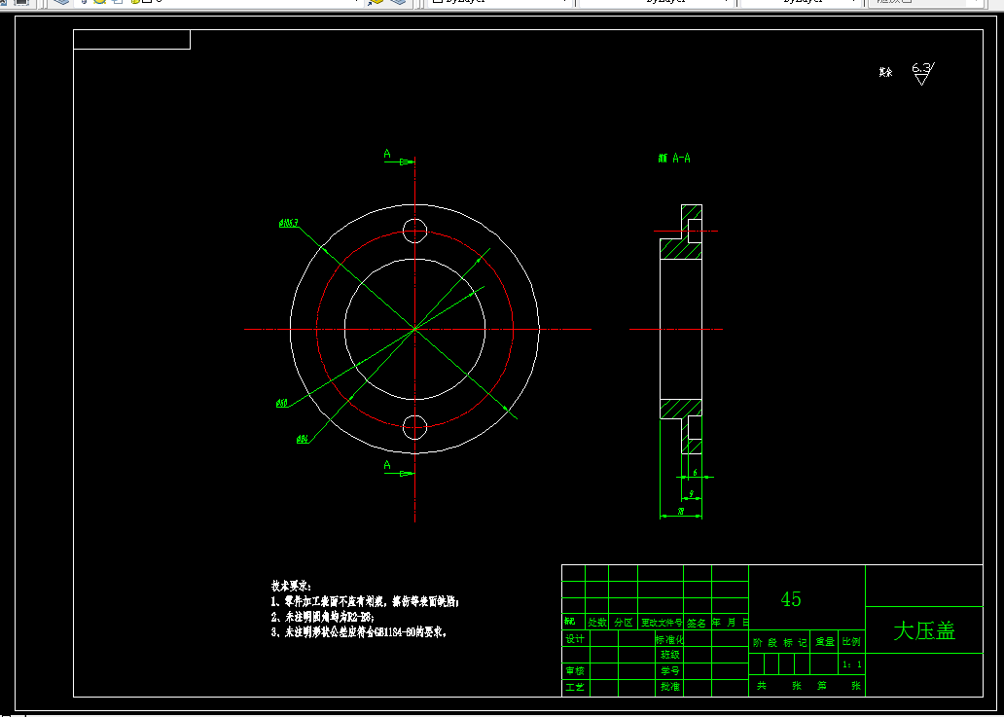The width and height of the screenshot is (1004, 717).
Task: Open the color control ByLayer dropdown with swatch
Action: (x=499, y=2)
